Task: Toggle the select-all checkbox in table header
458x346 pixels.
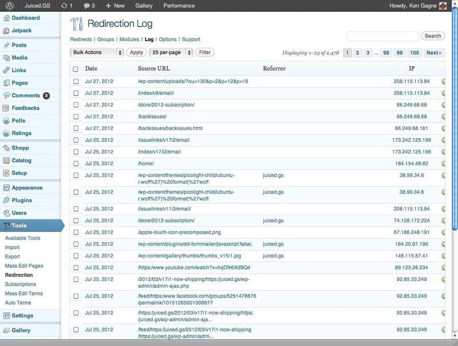Action: (76, 69)
